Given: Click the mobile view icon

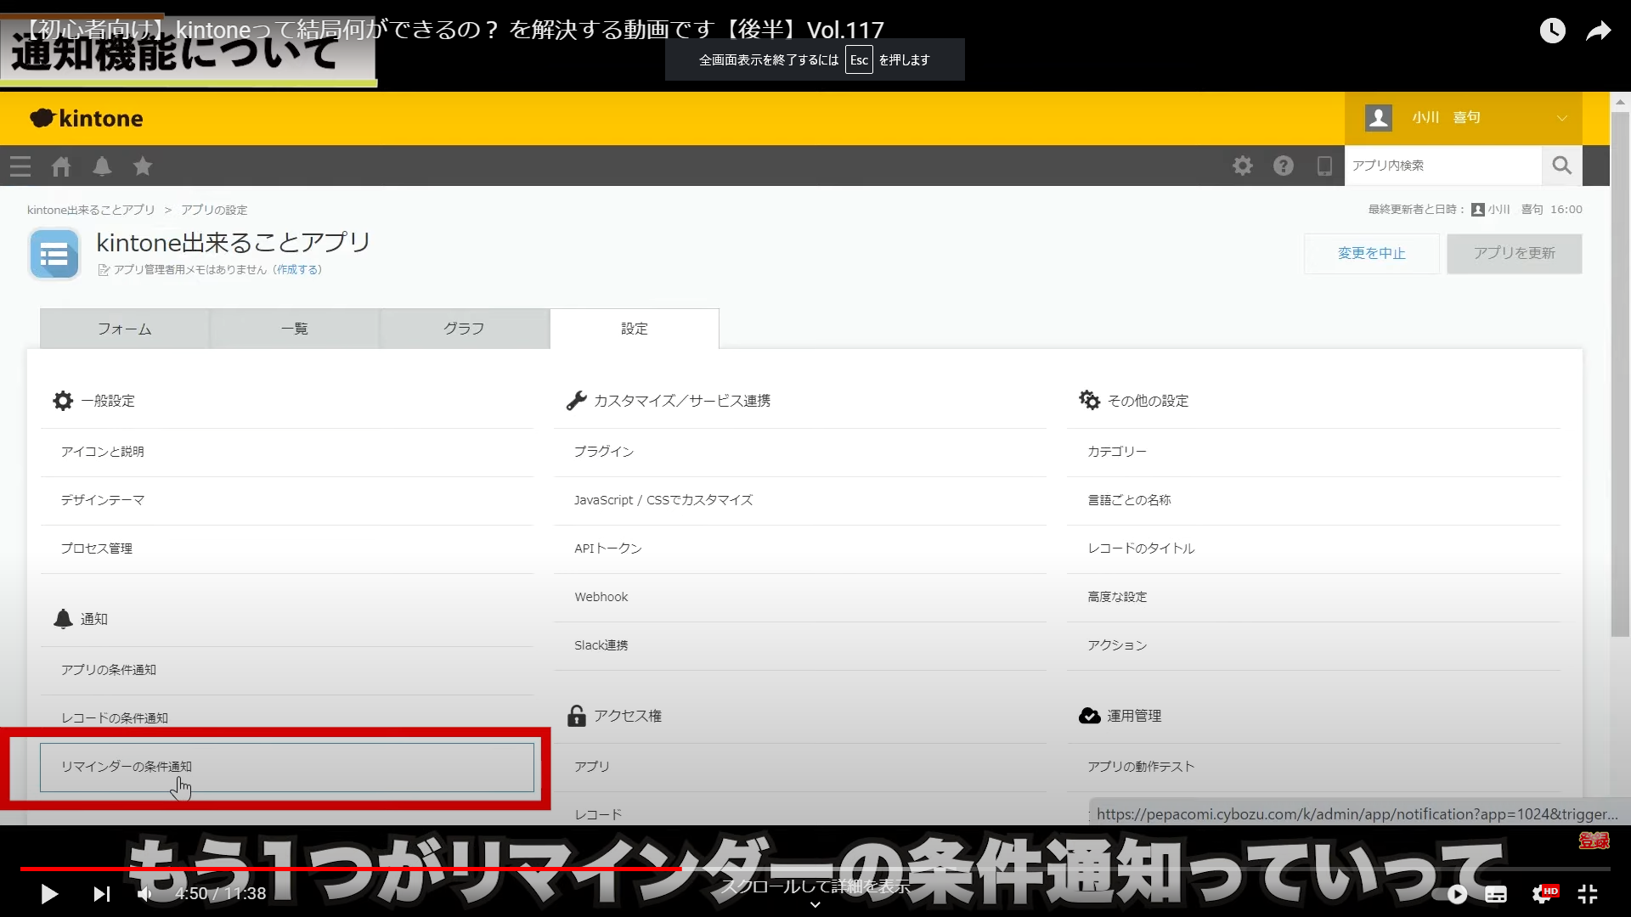Looking at the screenshot, I should 1324,166.
